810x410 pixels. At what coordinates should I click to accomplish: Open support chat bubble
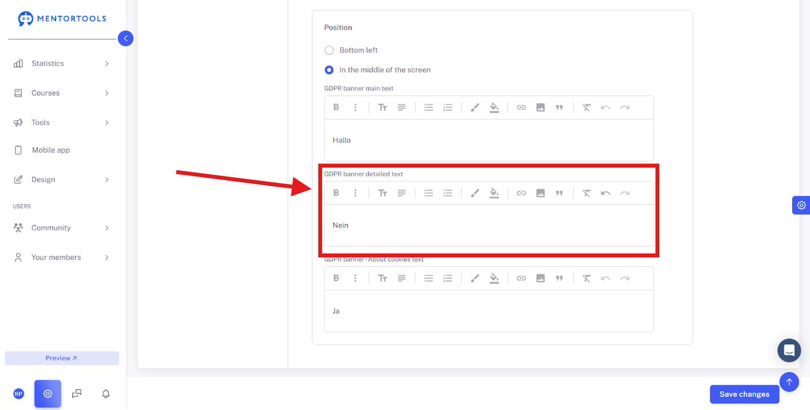[x=789, y=350]
